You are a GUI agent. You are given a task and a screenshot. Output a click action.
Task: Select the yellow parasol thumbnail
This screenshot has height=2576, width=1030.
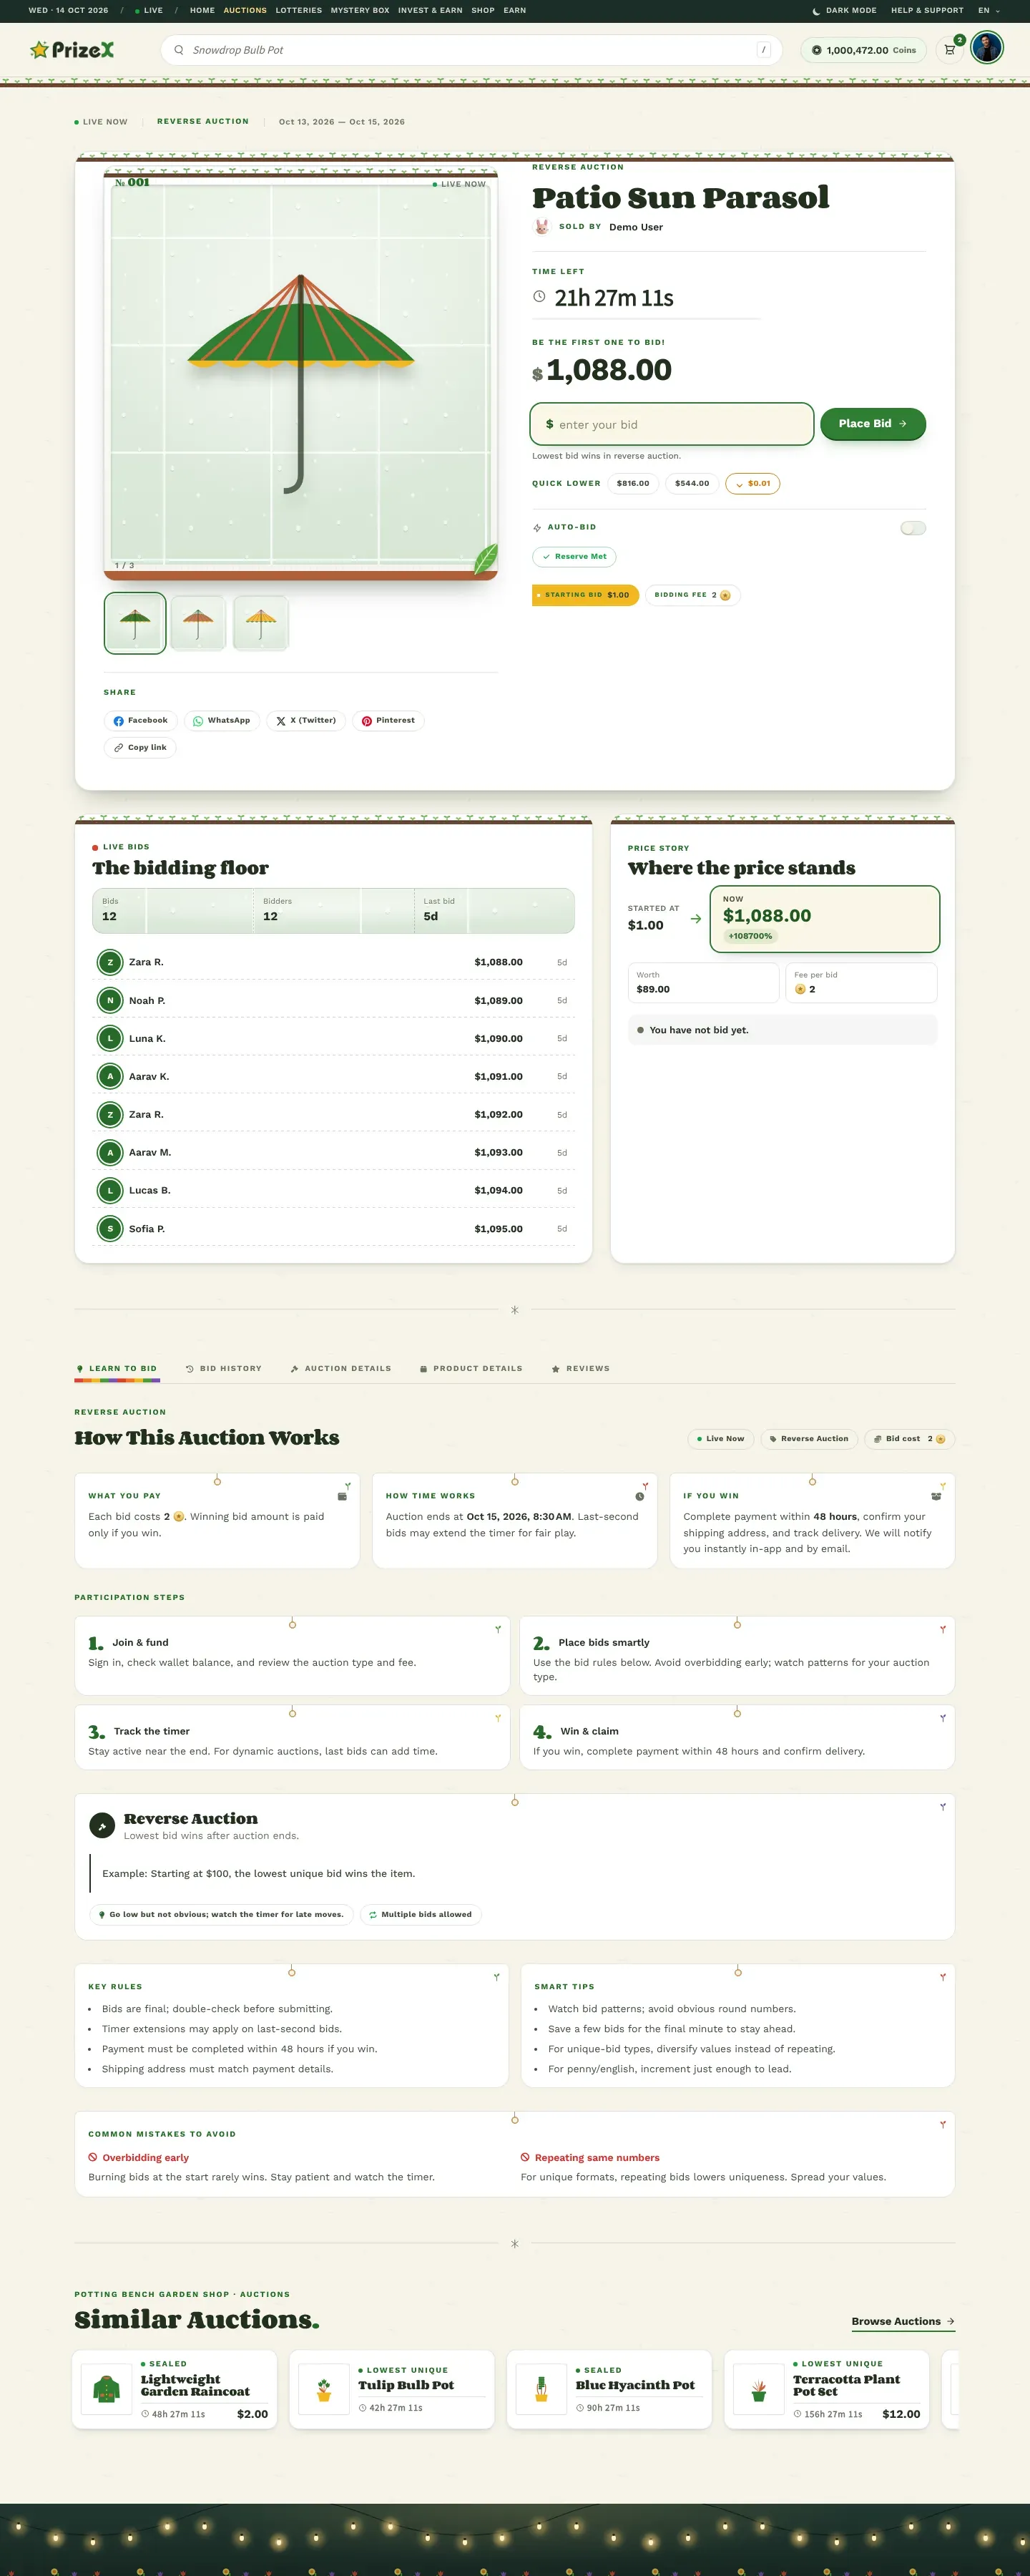[261, 623]
